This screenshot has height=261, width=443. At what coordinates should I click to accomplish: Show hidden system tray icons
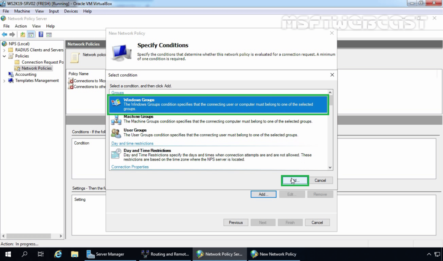[x=429, y=254]
